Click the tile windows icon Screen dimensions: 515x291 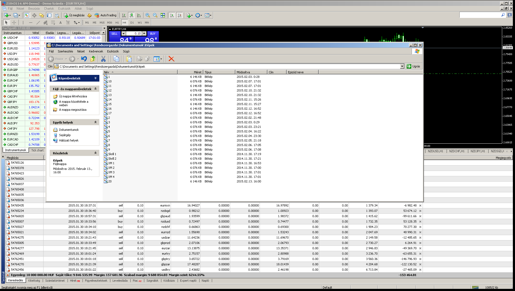[163, 15]
